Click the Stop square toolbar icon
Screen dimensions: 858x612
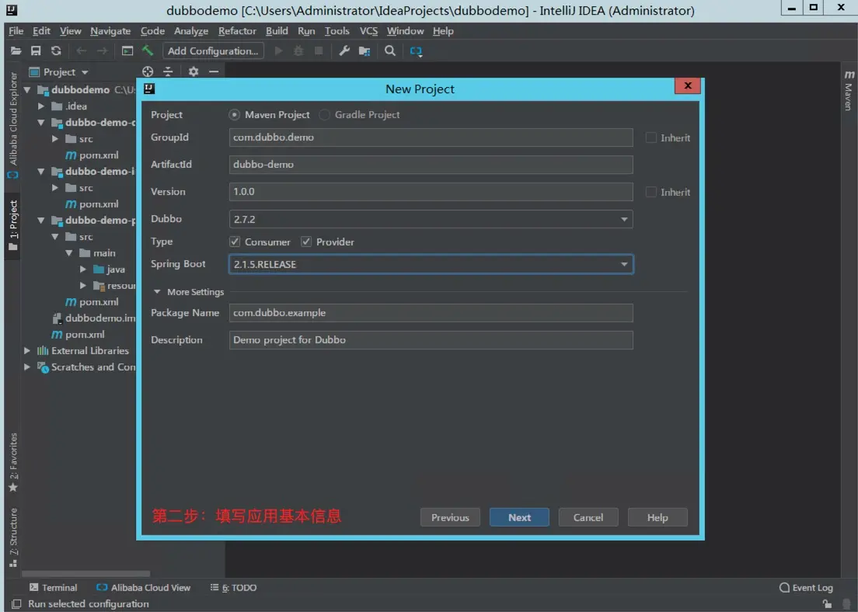tap(319, 50)
